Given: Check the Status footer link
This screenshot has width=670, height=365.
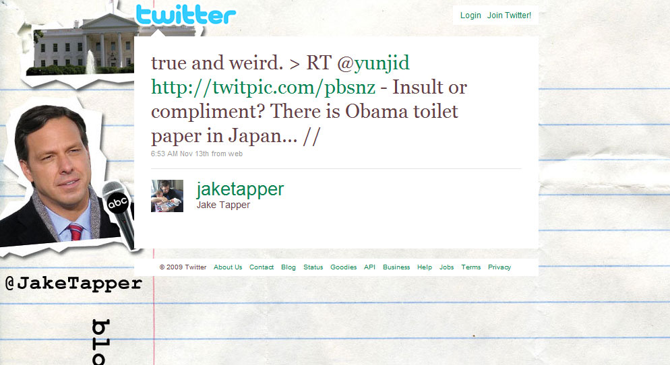Looking at the screenshot, I should pos(313,267).
